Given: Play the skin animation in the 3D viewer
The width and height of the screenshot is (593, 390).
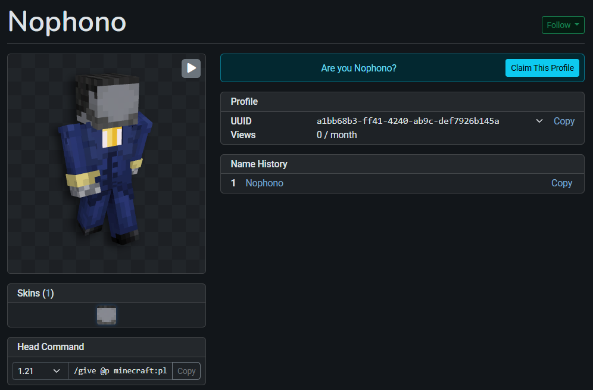Looking at the screenshot, I should pyautogui.click(x=191, y=68).
